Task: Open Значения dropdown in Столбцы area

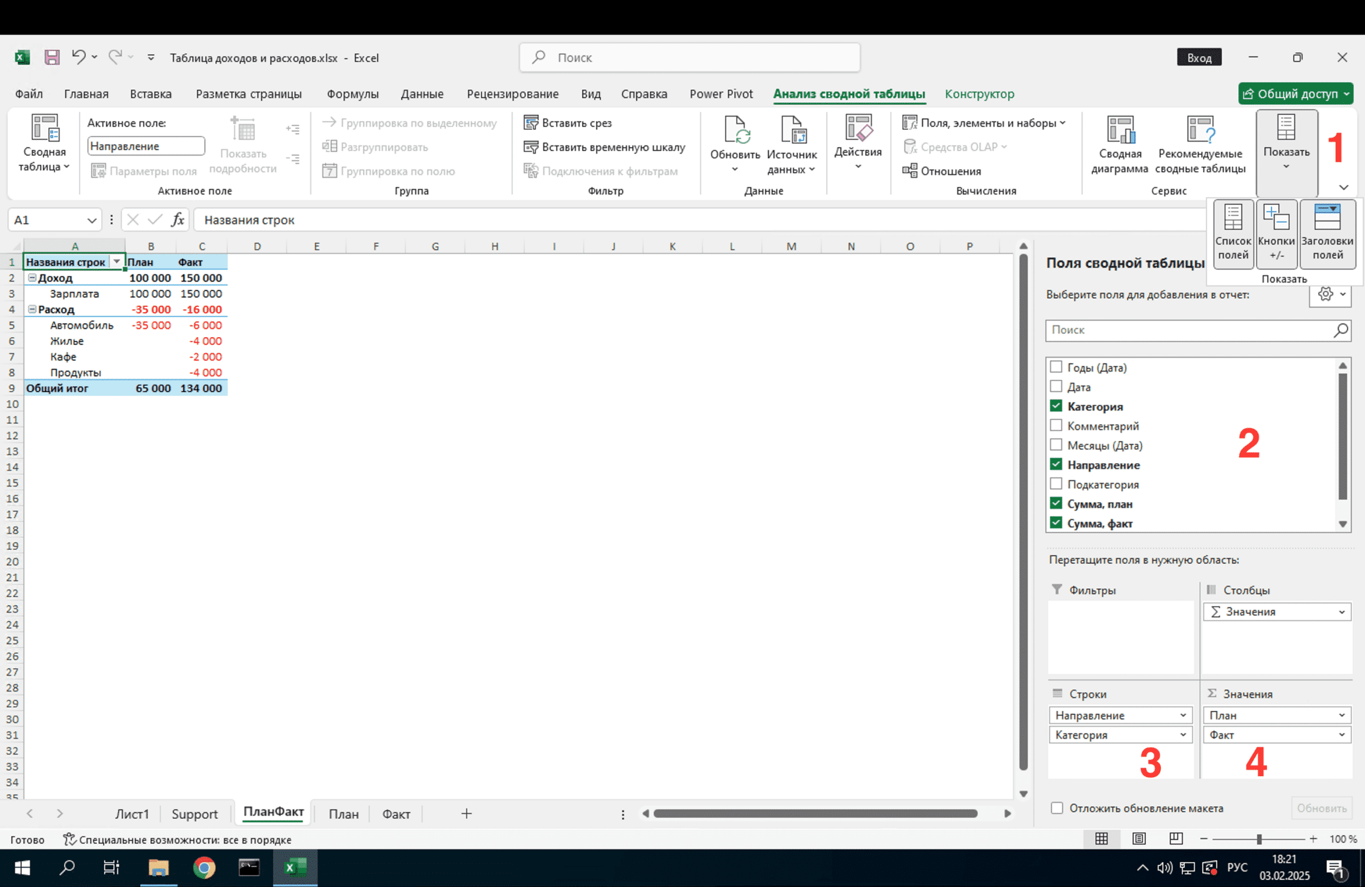Action: (x=1342, y=612)
